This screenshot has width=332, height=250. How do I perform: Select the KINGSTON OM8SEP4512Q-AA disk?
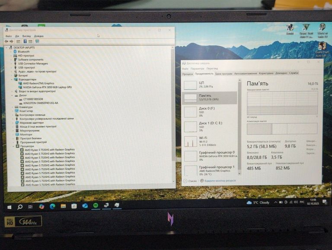coord(41,103)
